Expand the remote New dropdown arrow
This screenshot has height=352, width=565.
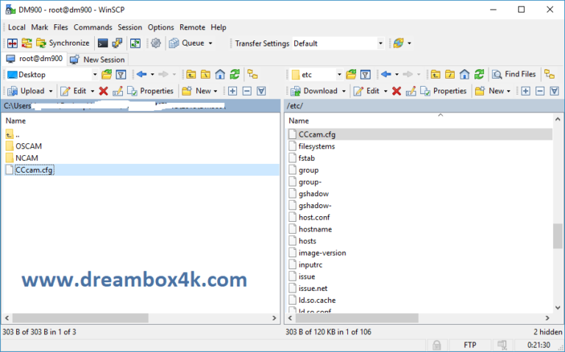pyautogui.click(x=508, y=91)
